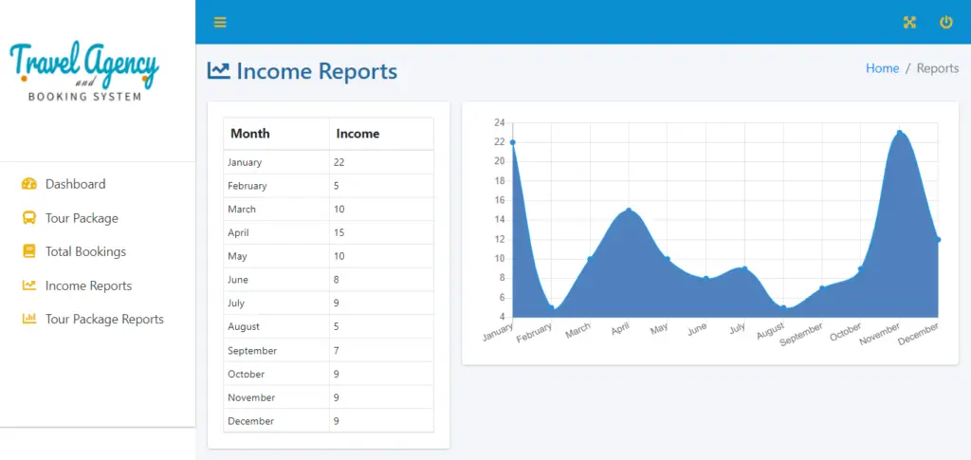Viewport: 971px width, 460px height.
Task: Click the Tour Package Reports bar-chart icon
Action: coord(29,320)
